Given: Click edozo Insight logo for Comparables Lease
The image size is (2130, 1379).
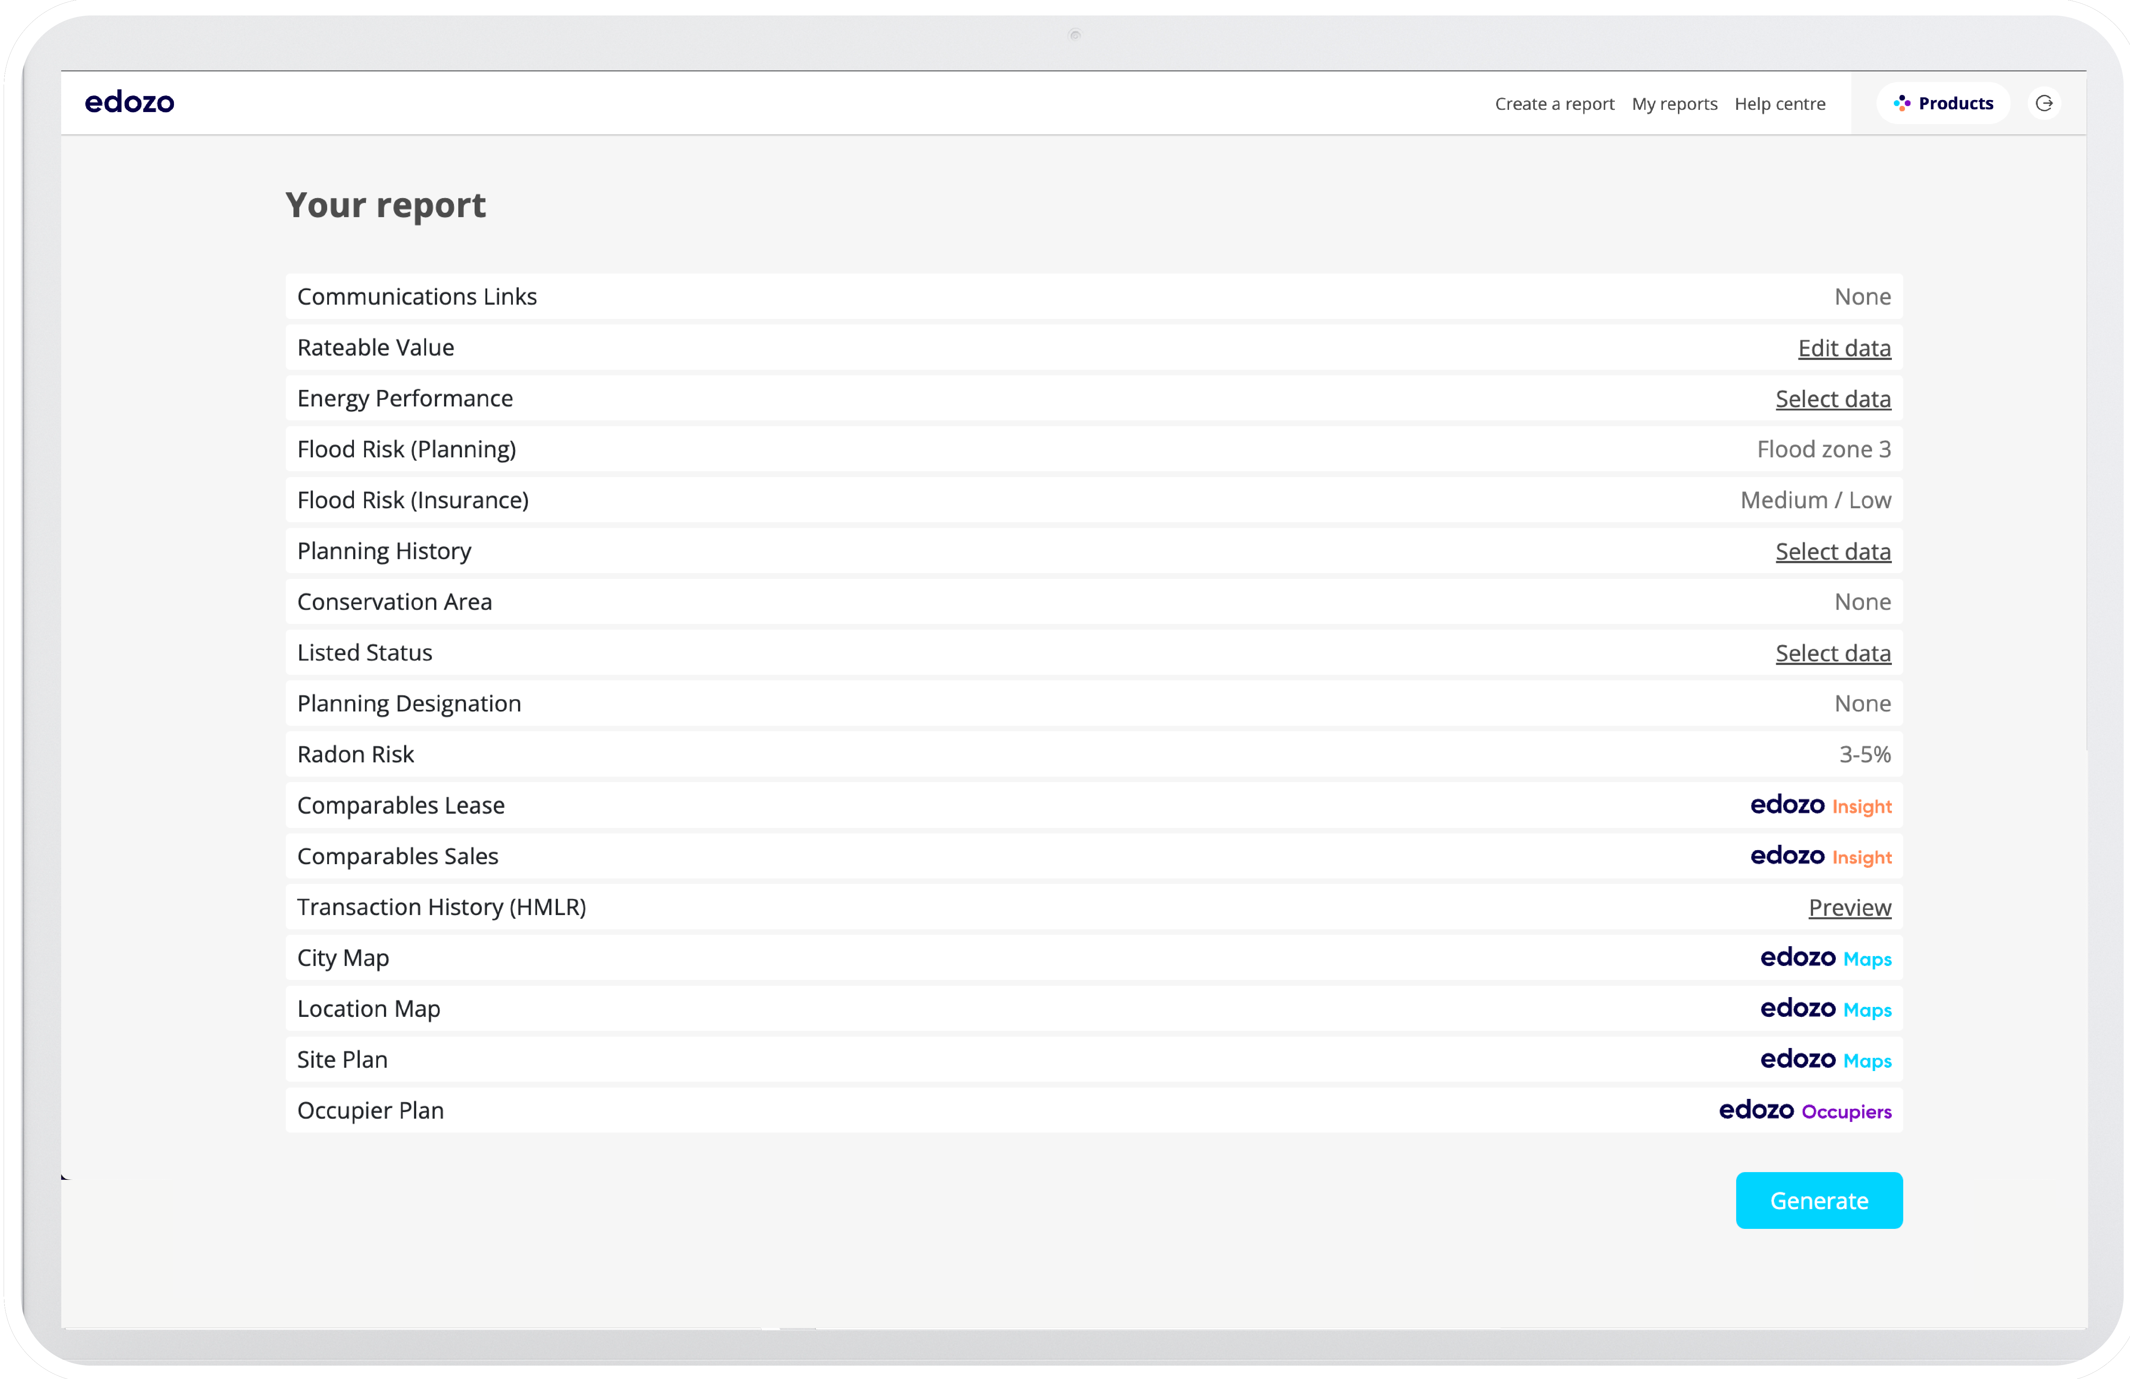Looking at the screenshot, I should click(x=1821, y=806).
